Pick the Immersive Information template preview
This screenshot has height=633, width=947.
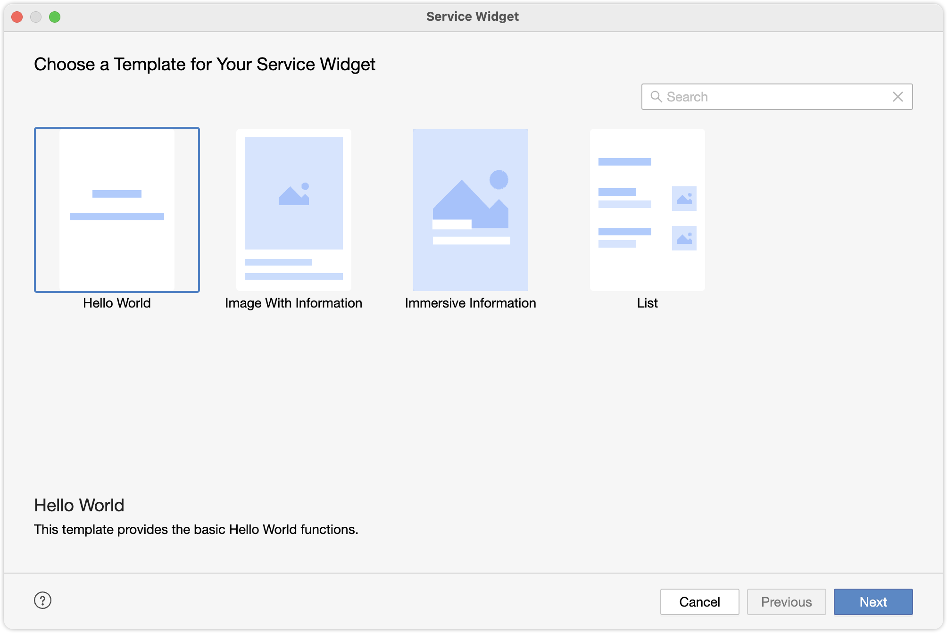tap(470, 210)
